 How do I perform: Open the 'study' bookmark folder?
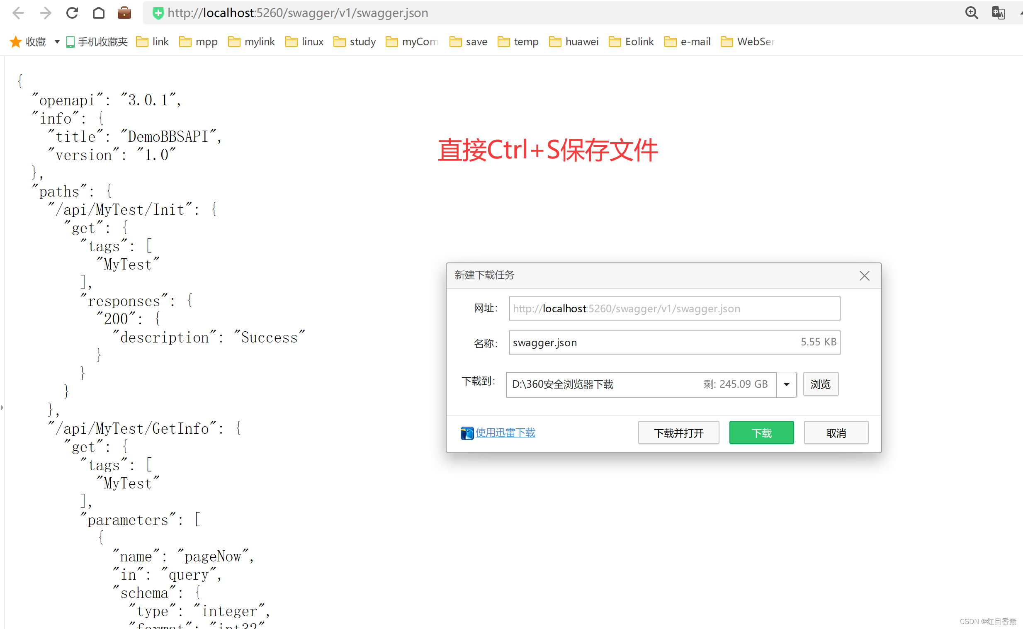(354, 41)
